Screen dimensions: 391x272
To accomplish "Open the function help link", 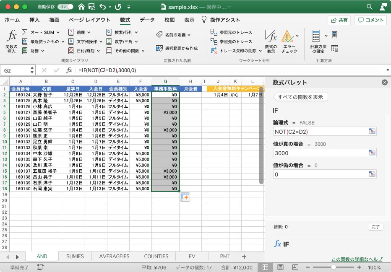I will (357, 259).
